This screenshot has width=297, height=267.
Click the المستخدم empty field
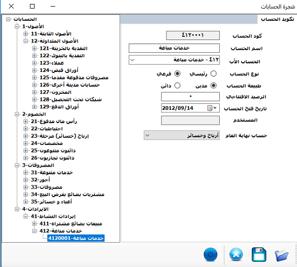click(190, 120)
